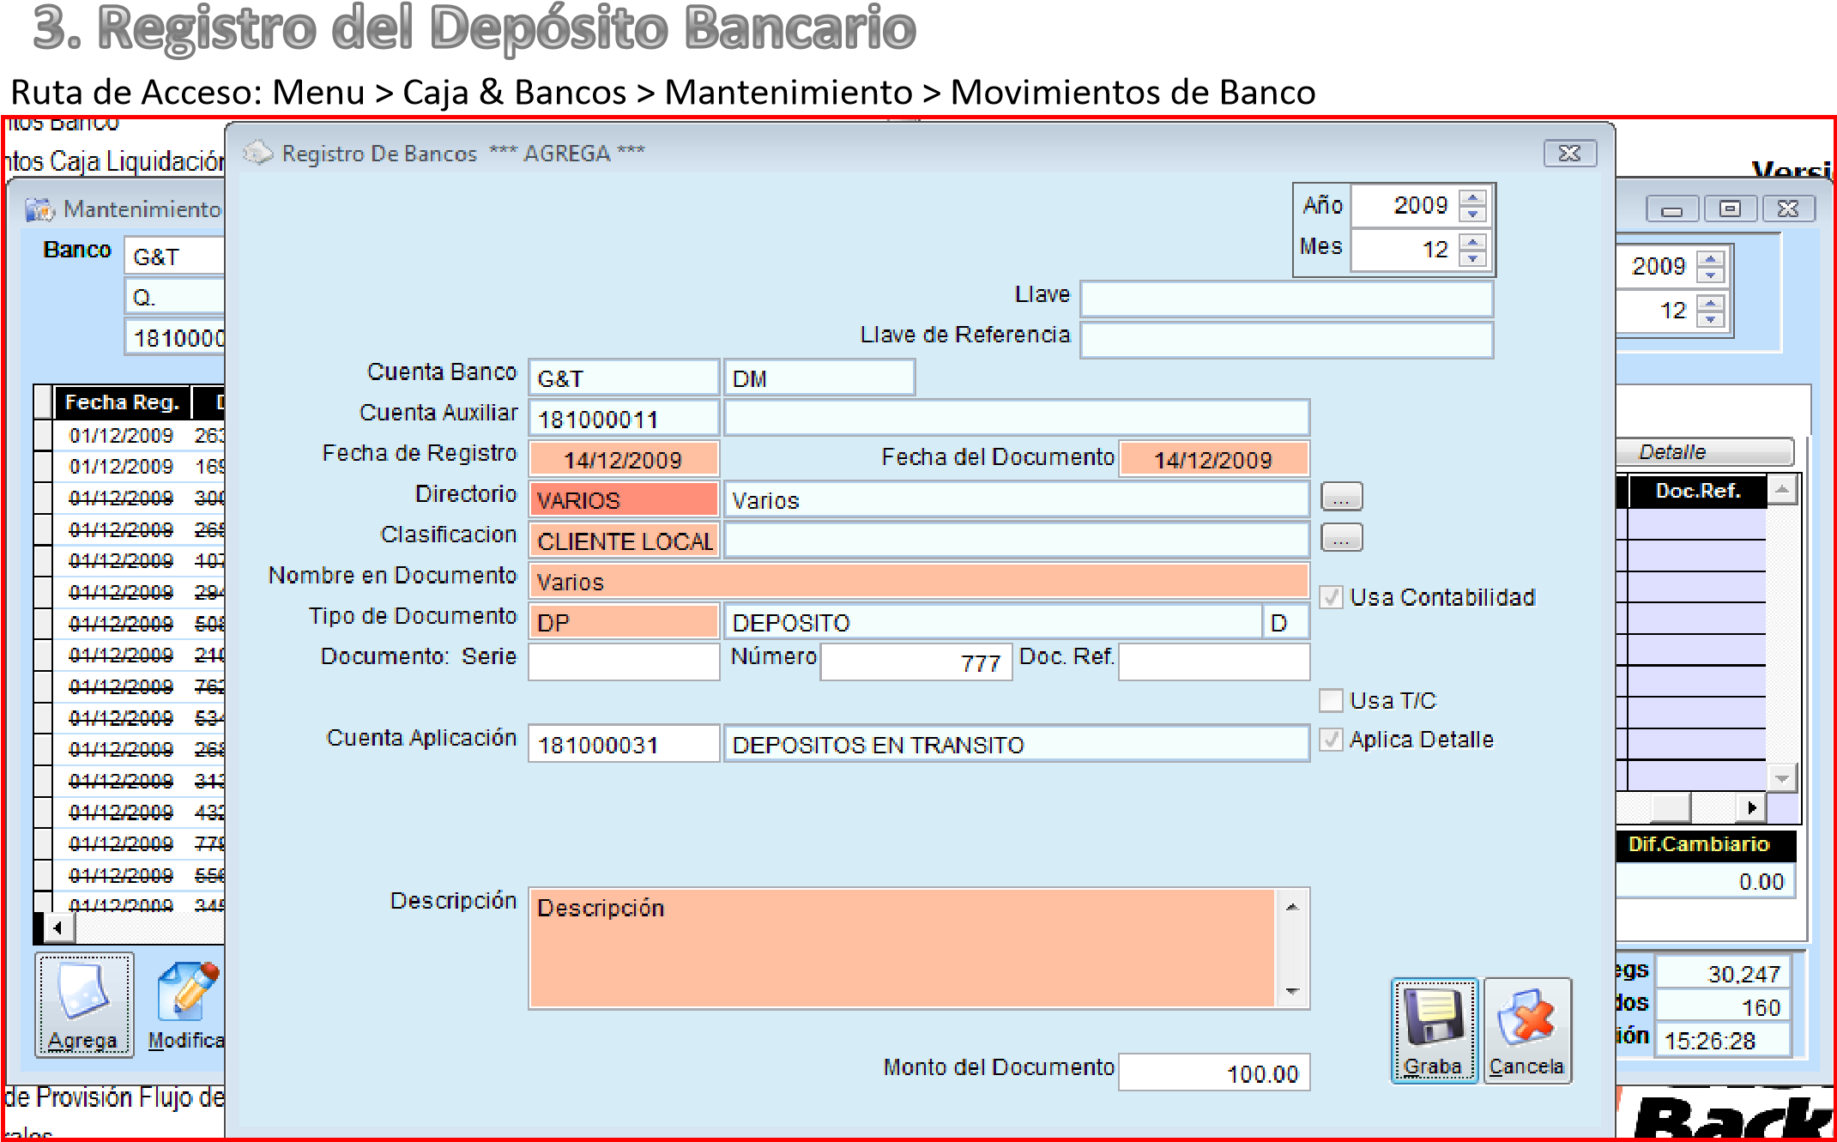1837x1142 pixels.
Task: Decrease the Mes value with down arrow
Action: coord(1473,258)
